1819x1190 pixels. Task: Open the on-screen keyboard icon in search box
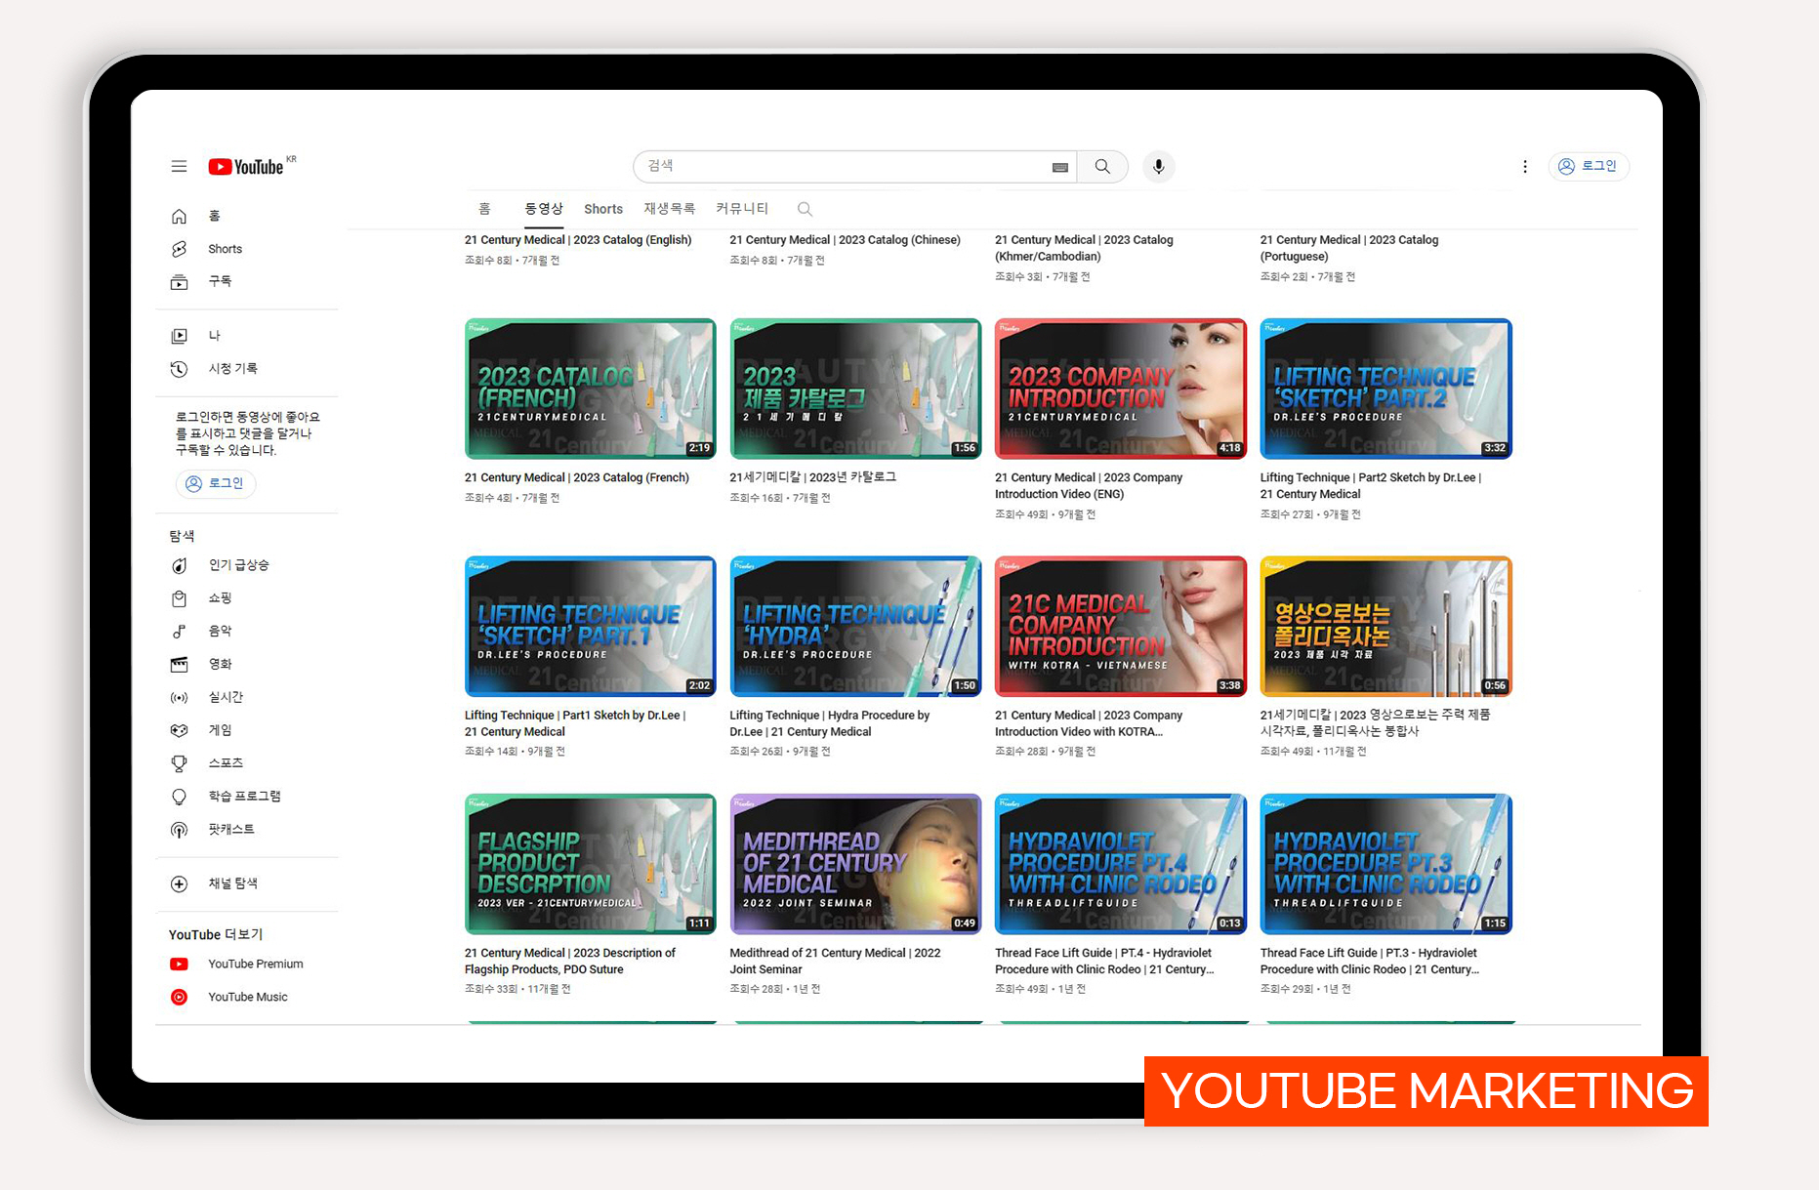(x=1059, y=168)
